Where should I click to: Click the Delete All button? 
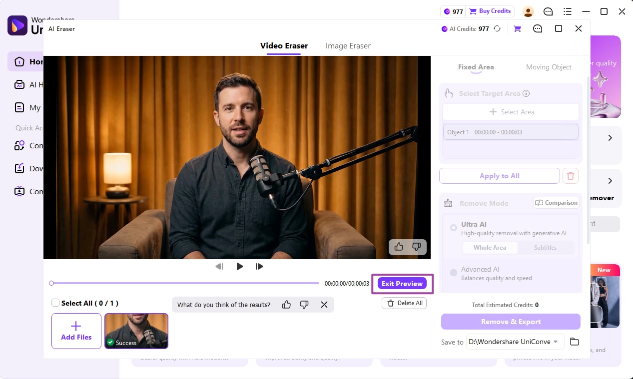[404, 303]
